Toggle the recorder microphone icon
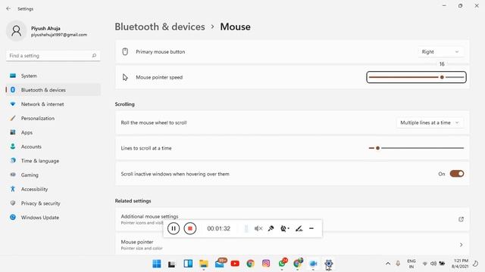Viewport: 485px width, 272px height. (271, 228)
